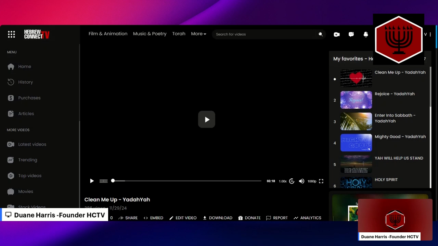Click the Latest videos icon

pyautogui.click(x=11, y=144)
